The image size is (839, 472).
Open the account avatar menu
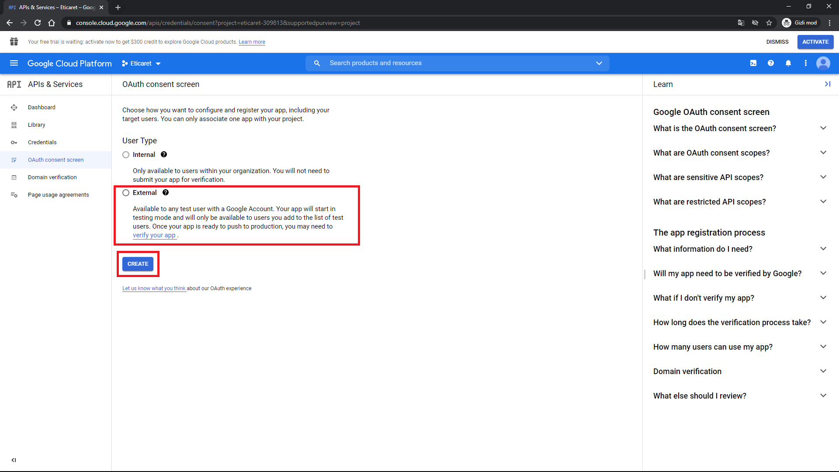pos(823,63)
